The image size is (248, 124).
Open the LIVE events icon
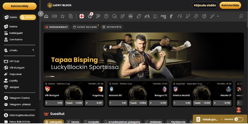[55, 16]
